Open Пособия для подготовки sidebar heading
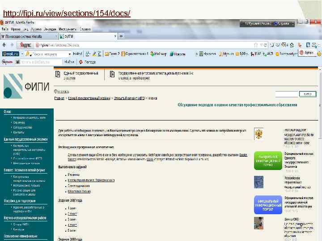 20,201
